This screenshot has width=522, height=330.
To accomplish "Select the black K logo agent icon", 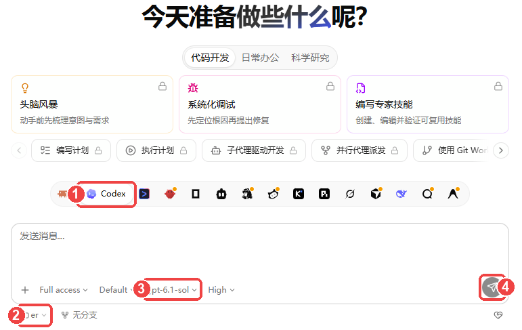I will [299, 194].
